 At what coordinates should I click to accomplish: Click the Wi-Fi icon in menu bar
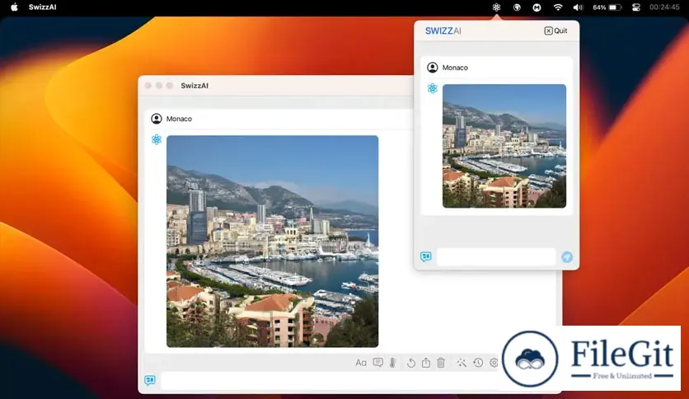(558, 7)
